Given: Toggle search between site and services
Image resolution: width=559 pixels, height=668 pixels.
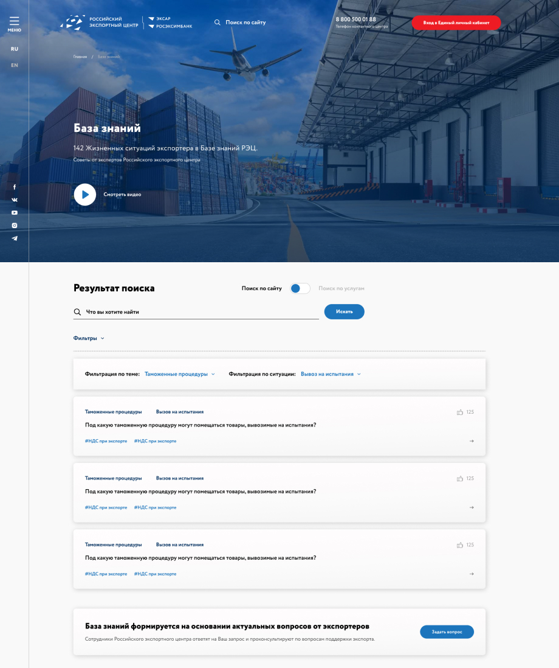Looking at the screenshot, I should tap(300, 288).
